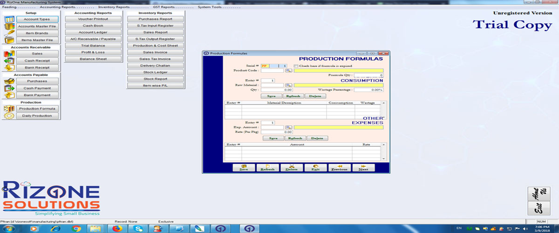559x233 pixels.
Task: Open S.Tax Input Register
Action: coord(155,26)
